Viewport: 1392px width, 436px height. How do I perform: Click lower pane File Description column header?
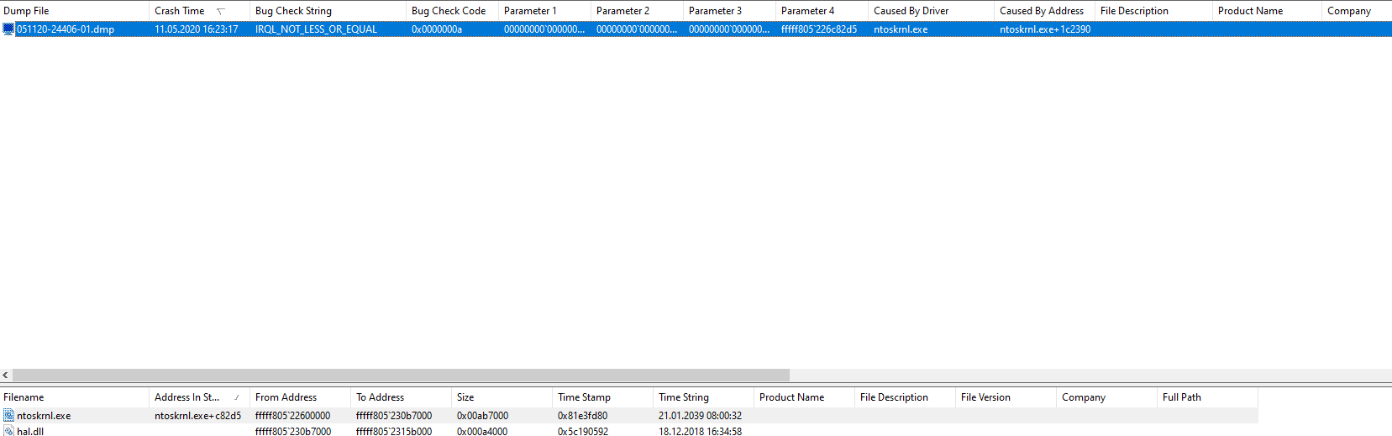point(906,397)
